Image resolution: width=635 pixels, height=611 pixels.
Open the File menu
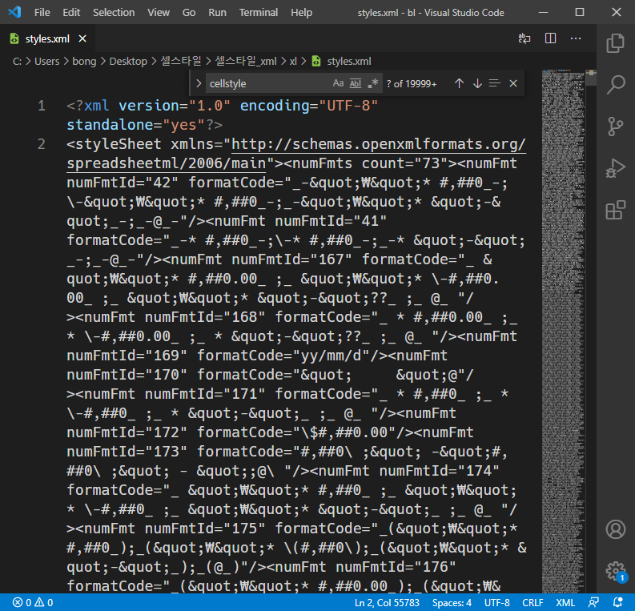[x=42, y=13]
